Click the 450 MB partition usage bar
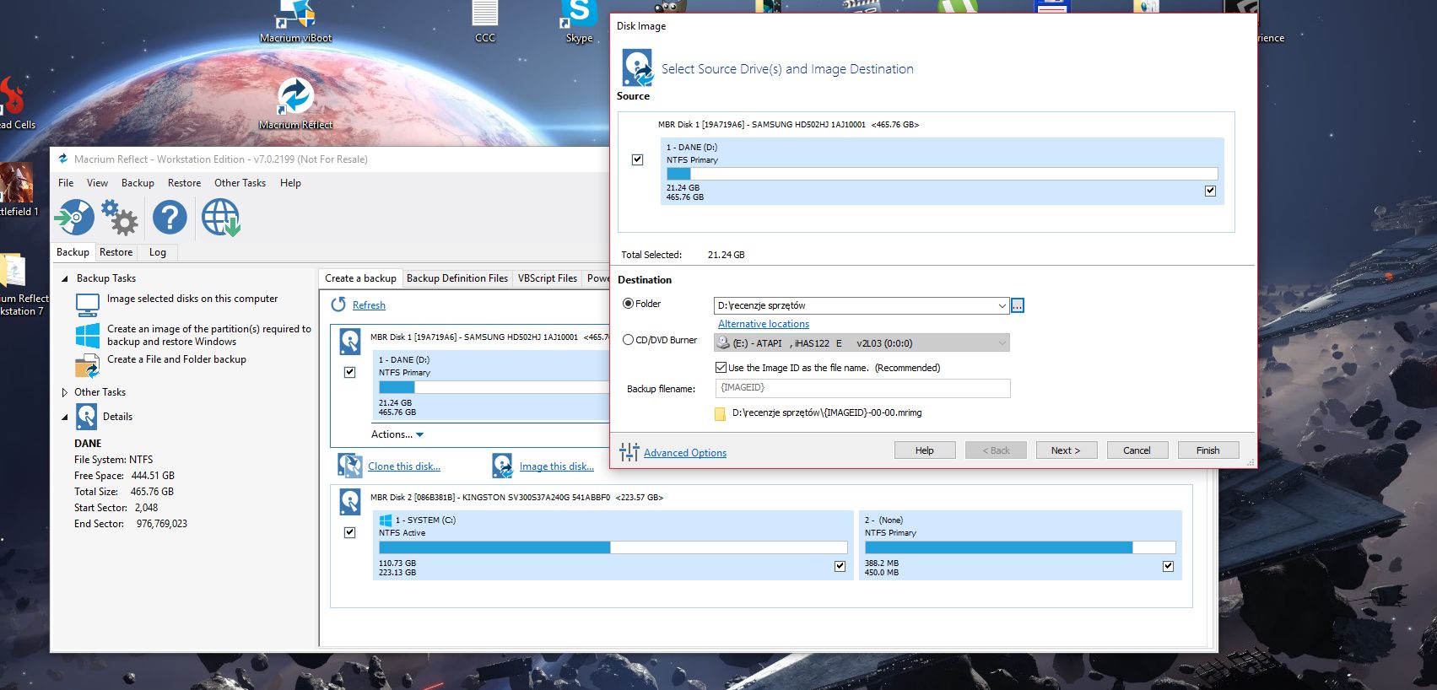The image size is (1437, 690). [1019, 547]
